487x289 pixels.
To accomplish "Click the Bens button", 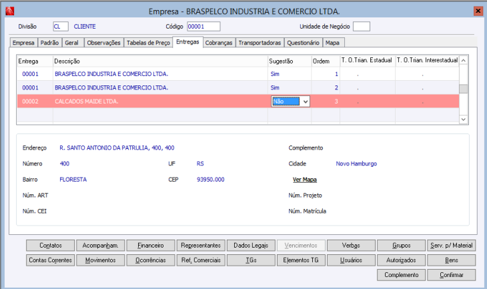I will click(451, 260).
